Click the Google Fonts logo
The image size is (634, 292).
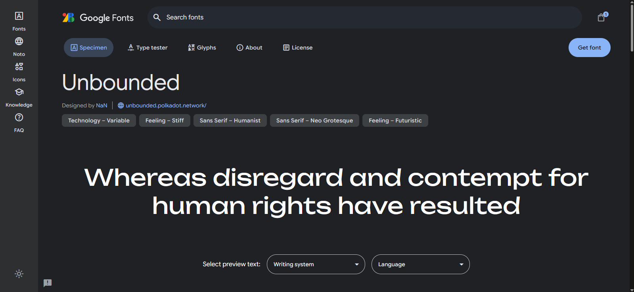98,17
